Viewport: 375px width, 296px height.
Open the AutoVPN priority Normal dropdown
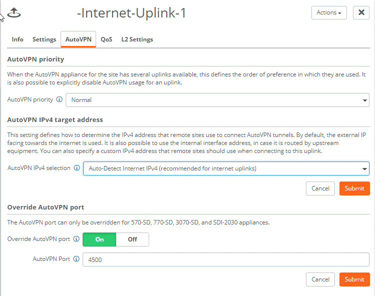pos(217,100)
